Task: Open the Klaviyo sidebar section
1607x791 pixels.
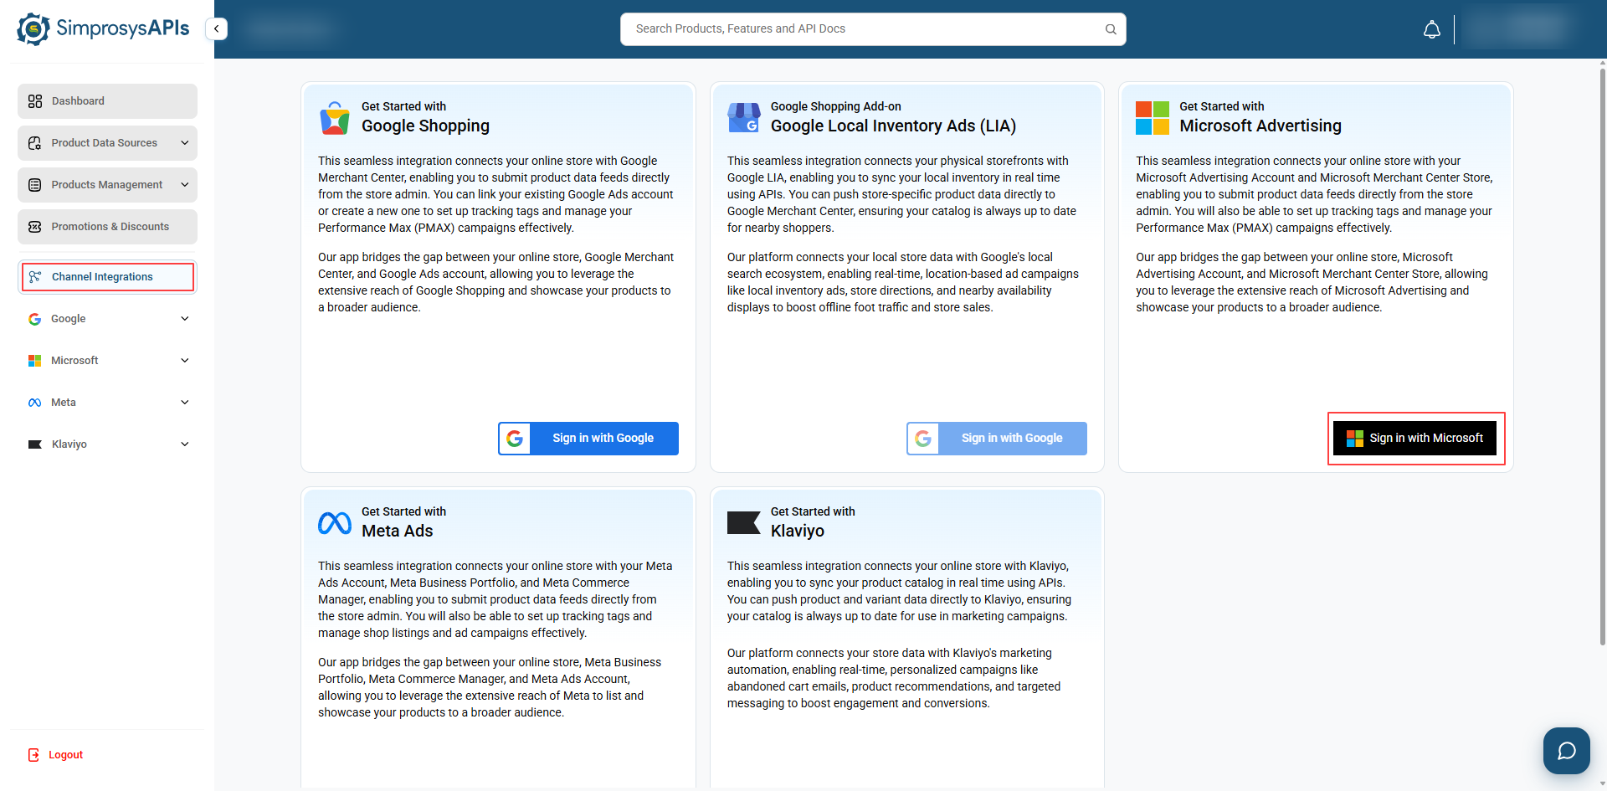Action: coord(107,444)
